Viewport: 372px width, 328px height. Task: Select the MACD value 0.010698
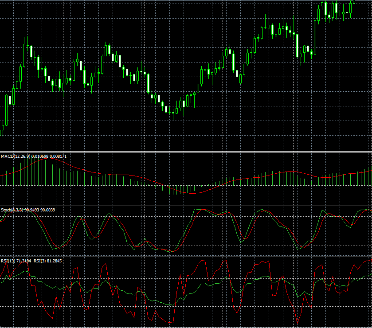[40, 156]
